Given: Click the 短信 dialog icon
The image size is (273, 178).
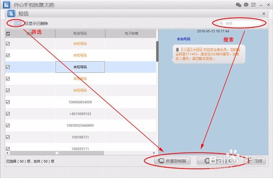Looking at the screenshot, I should click(x=11, y=13).
